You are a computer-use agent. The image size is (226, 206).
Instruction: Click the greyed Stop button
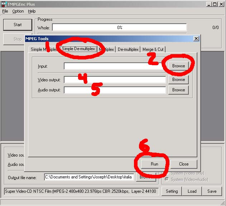tap(14, 39)
